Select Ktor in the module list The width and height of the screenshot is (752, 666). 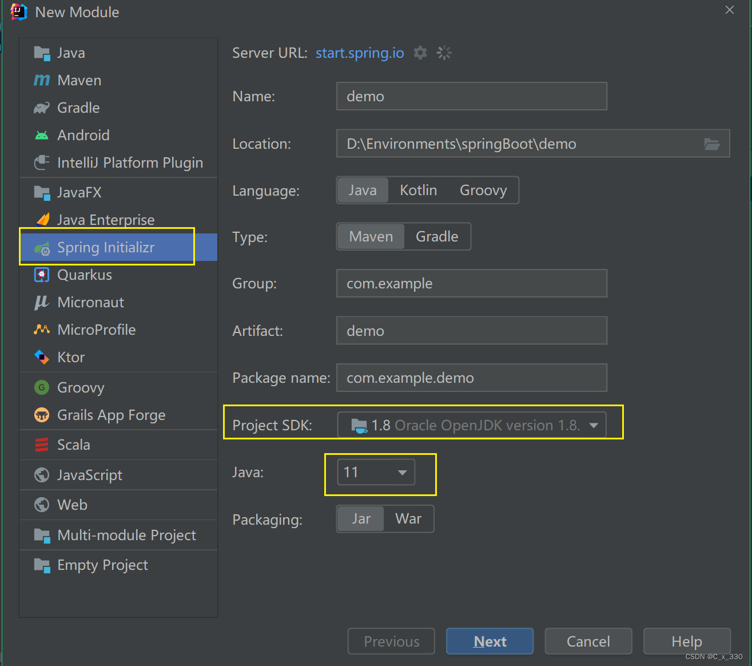pos(118,357)
